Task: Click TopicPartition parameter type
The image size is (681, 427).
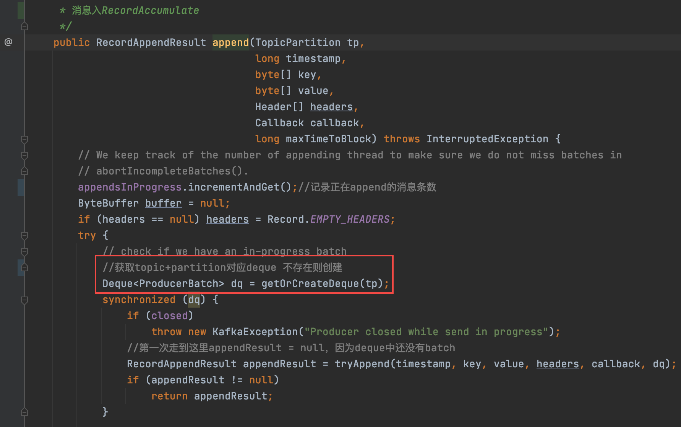Action: [x=298, y=42]
